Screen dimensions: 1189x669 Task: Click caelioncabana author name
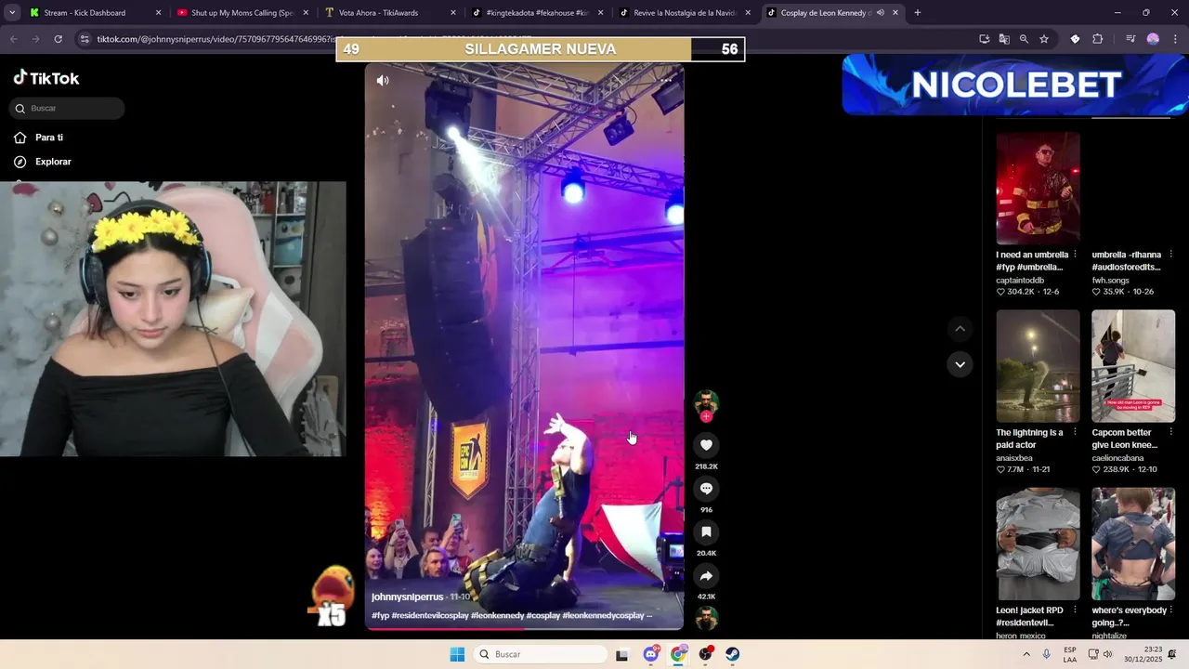1117,458
